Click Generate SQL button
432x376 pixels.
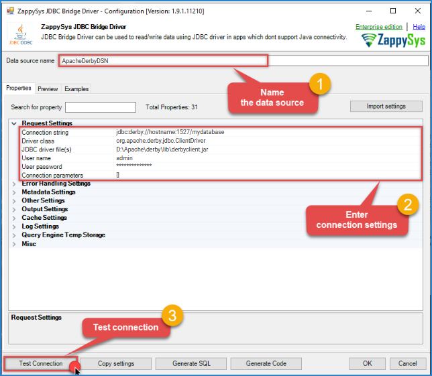point(191,363)
